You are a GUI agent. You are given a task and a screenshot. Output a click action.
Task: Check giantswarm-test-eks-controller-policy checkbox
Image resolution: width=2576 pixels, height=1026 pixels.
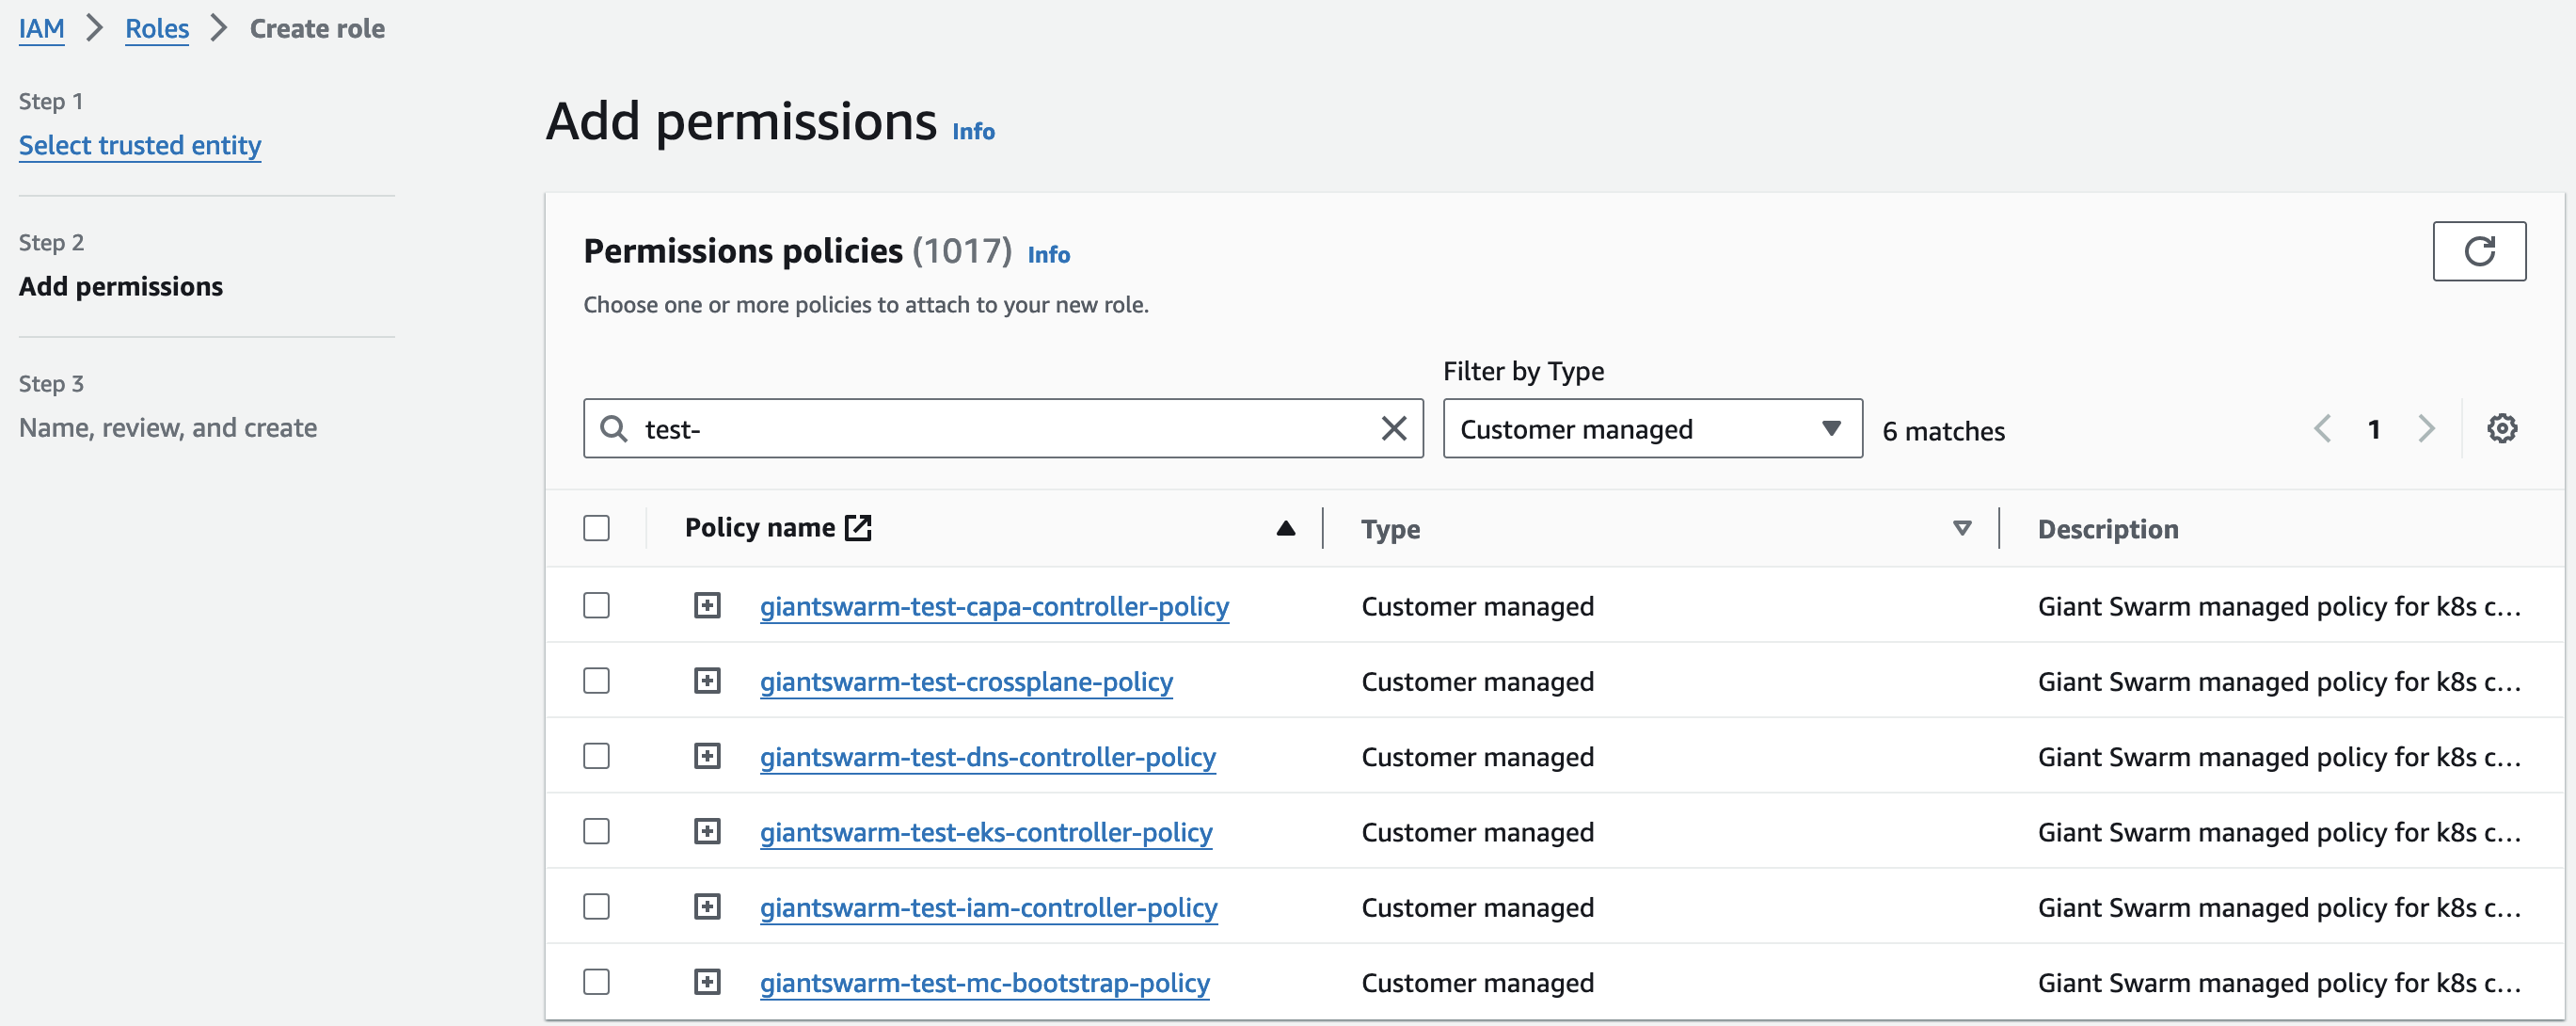pyautogui.click(x=596, y=832)
